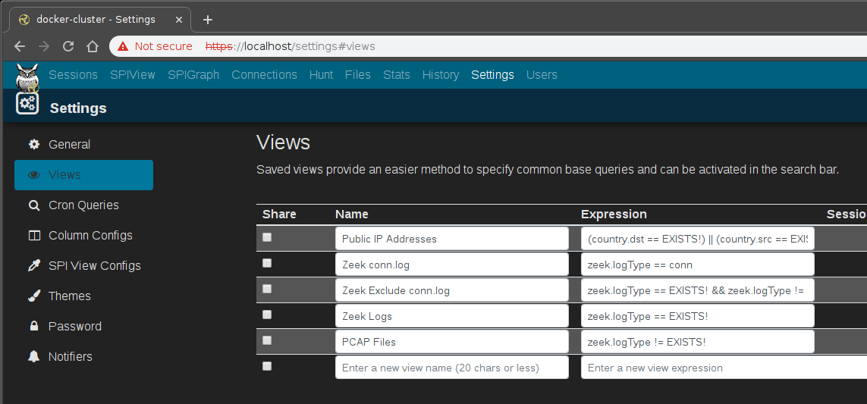Click the General gear icon
This screenshot has height=404, width=867.
point(34,144)
